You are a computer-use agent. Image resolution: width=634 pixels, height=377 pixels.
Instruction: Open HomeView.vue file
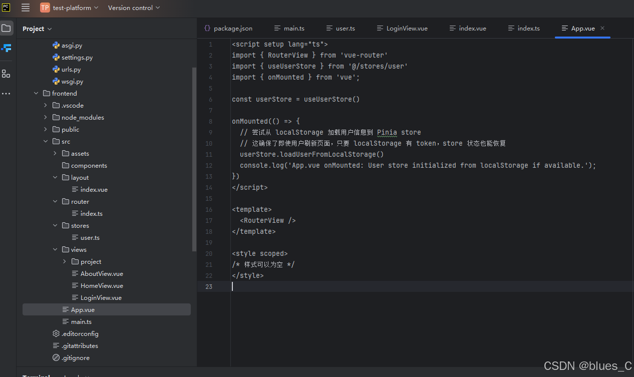pos(102,286)
